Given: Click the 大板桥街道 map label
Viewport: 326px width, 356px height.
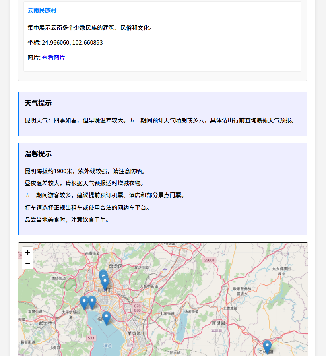Looking at the screenshot, I should coord(149,286).
